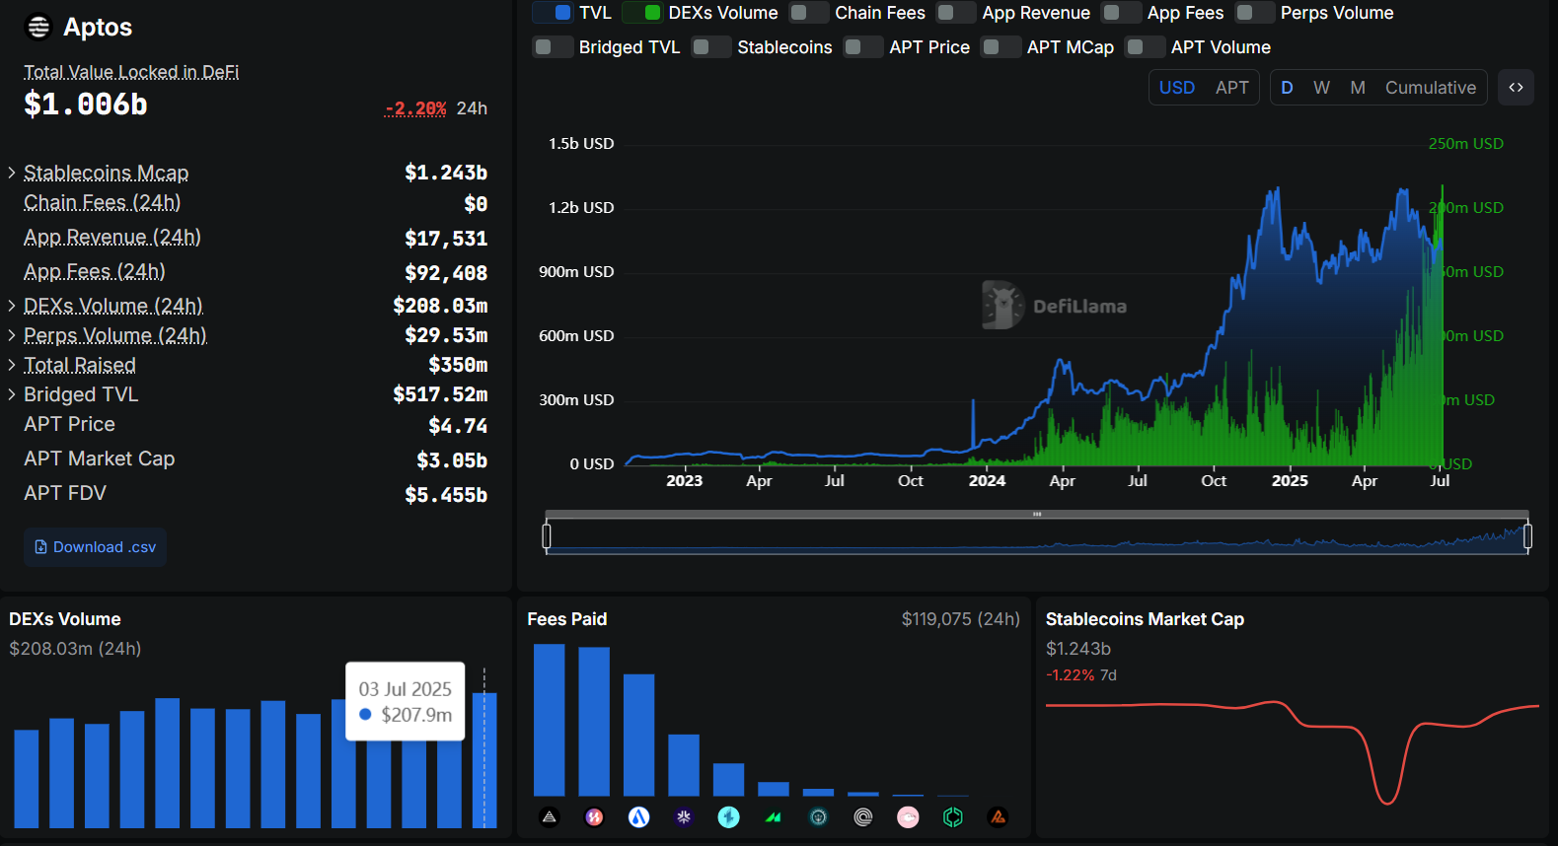
Task: Select the daily D interval
Action: click(x=1287, y=88)
